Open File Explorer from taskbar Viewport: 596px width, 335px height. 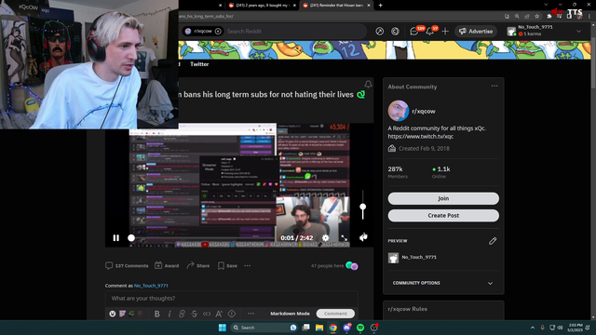point(318,328)
